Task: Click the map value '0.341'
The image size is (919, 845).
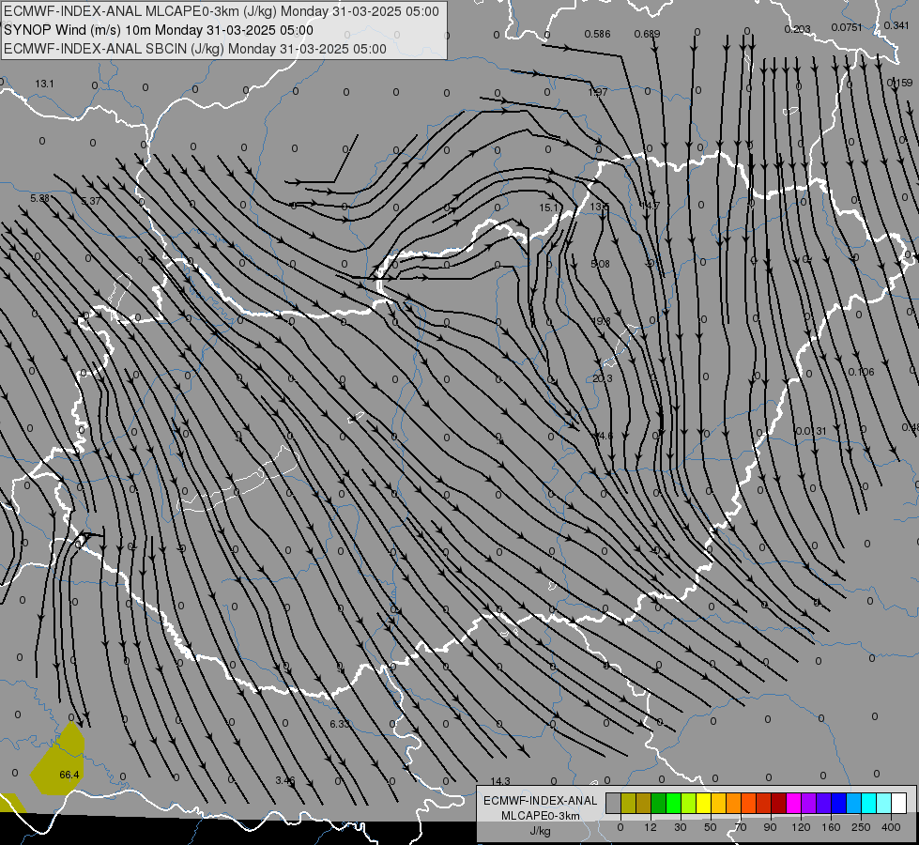Action: 896,25
